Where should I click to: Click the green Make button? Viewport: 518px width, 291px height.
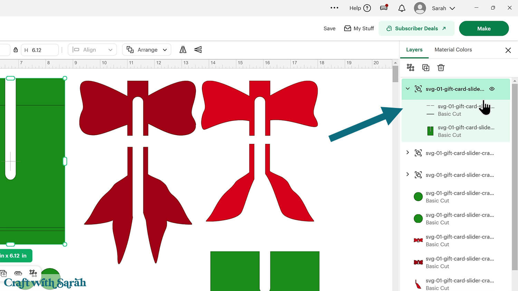tap(483, 29)
